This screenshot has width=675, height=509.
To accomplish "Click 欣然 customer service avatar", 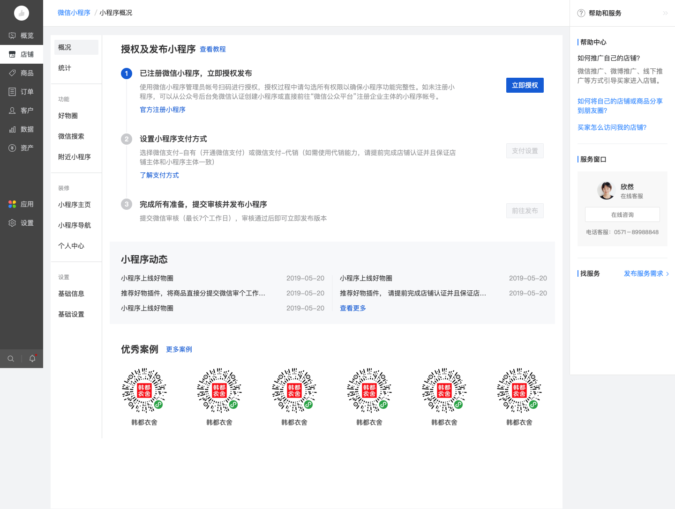I will (x=606, y=190).
